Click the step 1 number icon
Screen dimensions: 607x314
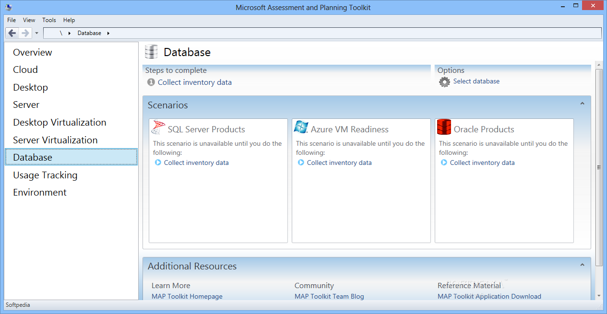(x=151, y=82)
